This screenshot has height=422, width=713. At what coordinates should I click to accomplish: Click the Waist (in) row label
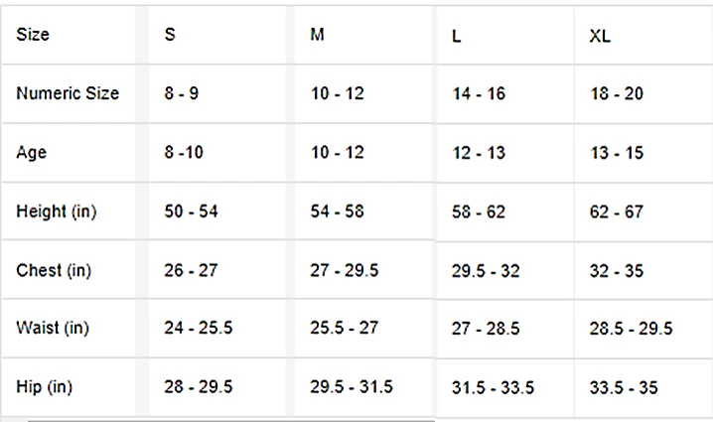(55, 329)
